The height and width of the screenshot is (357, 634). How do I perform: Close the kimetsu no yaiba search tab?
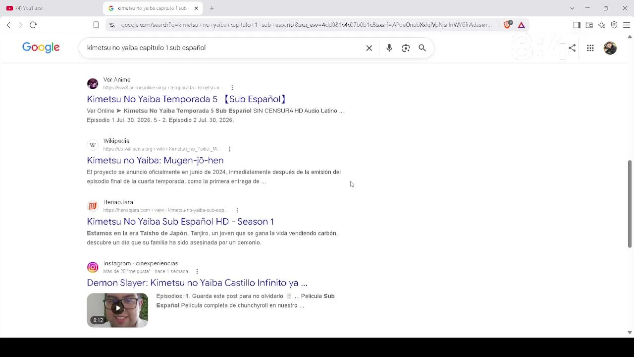coord(196,8)
